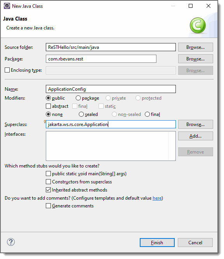
Task: Click the content assist lightbulb by Superclass
Action: click(45, 122)
